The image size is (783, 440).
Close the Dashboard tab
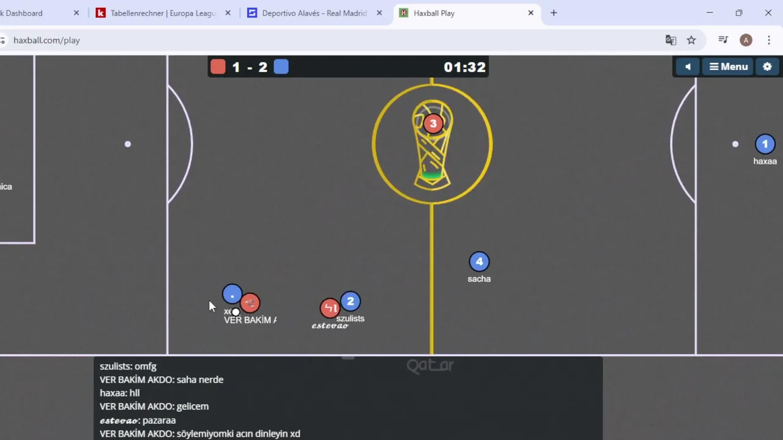tap(76, 13)
